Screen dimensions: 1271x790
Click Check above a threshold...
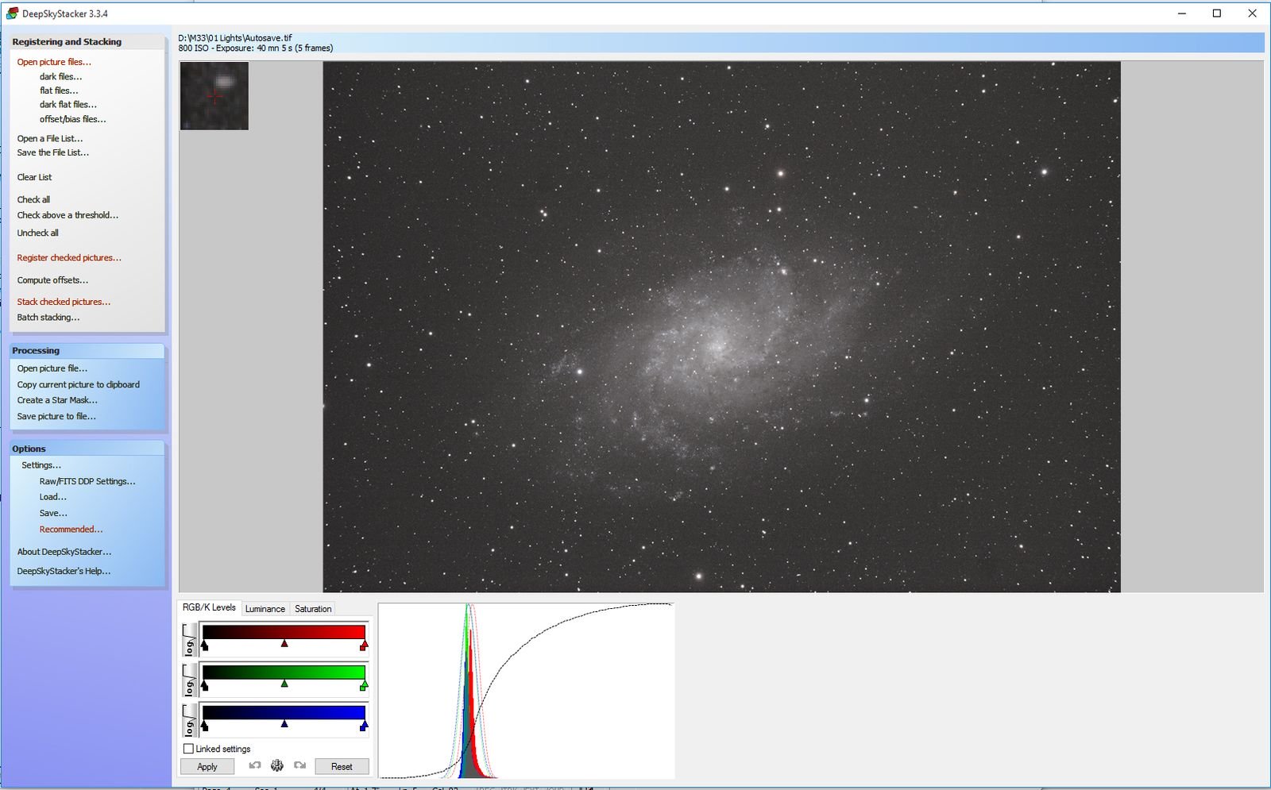[68, 215]
